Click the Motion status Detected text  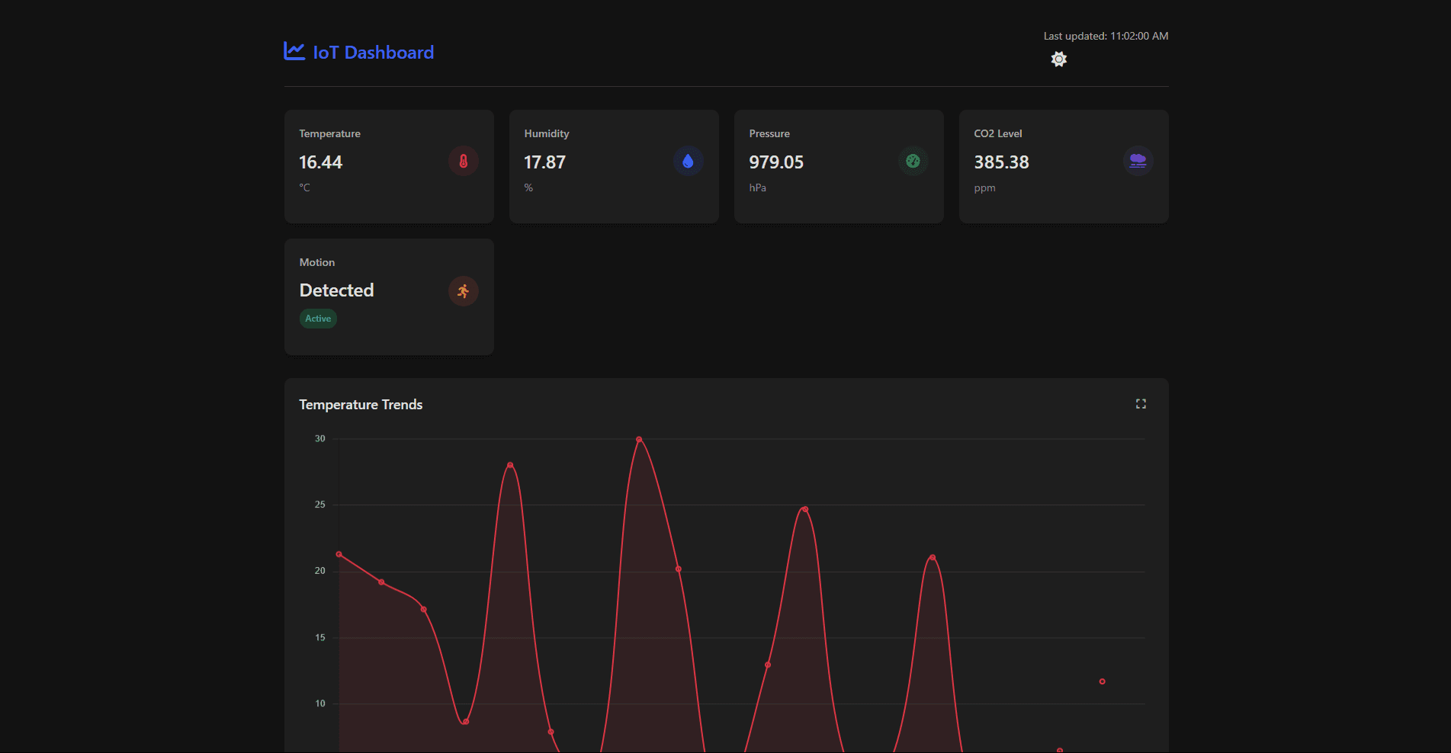pos(336,290)
